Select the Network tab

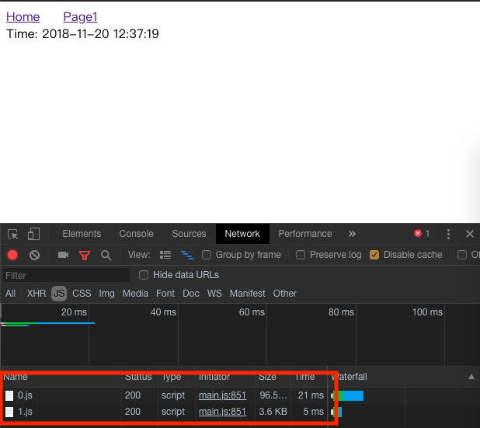[242, 234]
